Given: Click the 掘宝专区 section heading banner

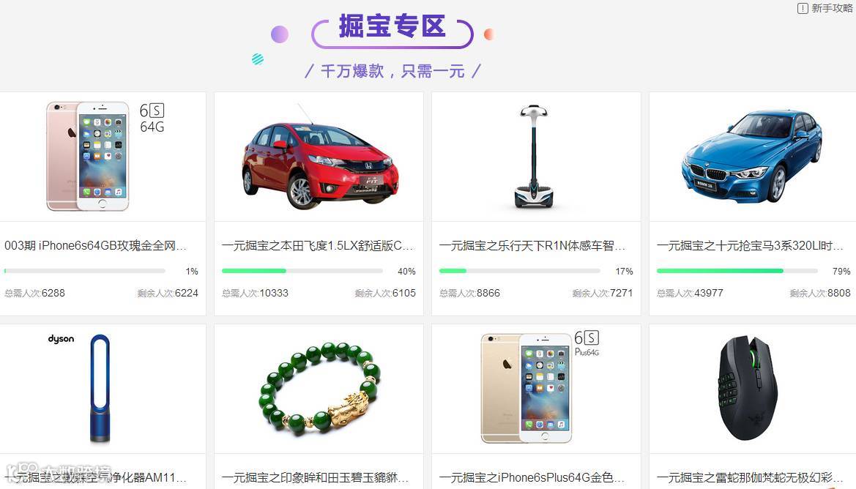Looking at the screenshot, I should click(x=392, y=31).
